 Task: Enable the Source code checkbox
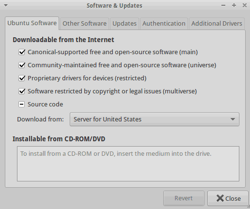coord(22,104)
